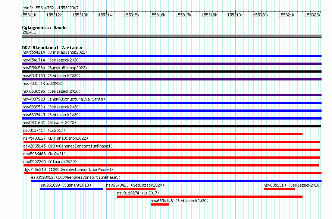Image resolution: width=332 pixels, height=219 pixels.
Task: Click the blue bar under nsv4087923
Action: click(x=172, y=103)
